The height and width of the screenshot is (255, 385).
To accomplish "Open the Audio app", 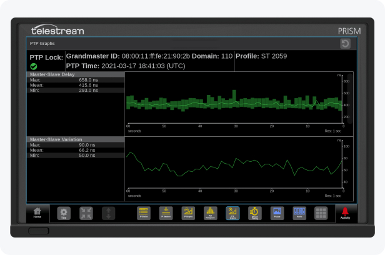I will [299, 213].
